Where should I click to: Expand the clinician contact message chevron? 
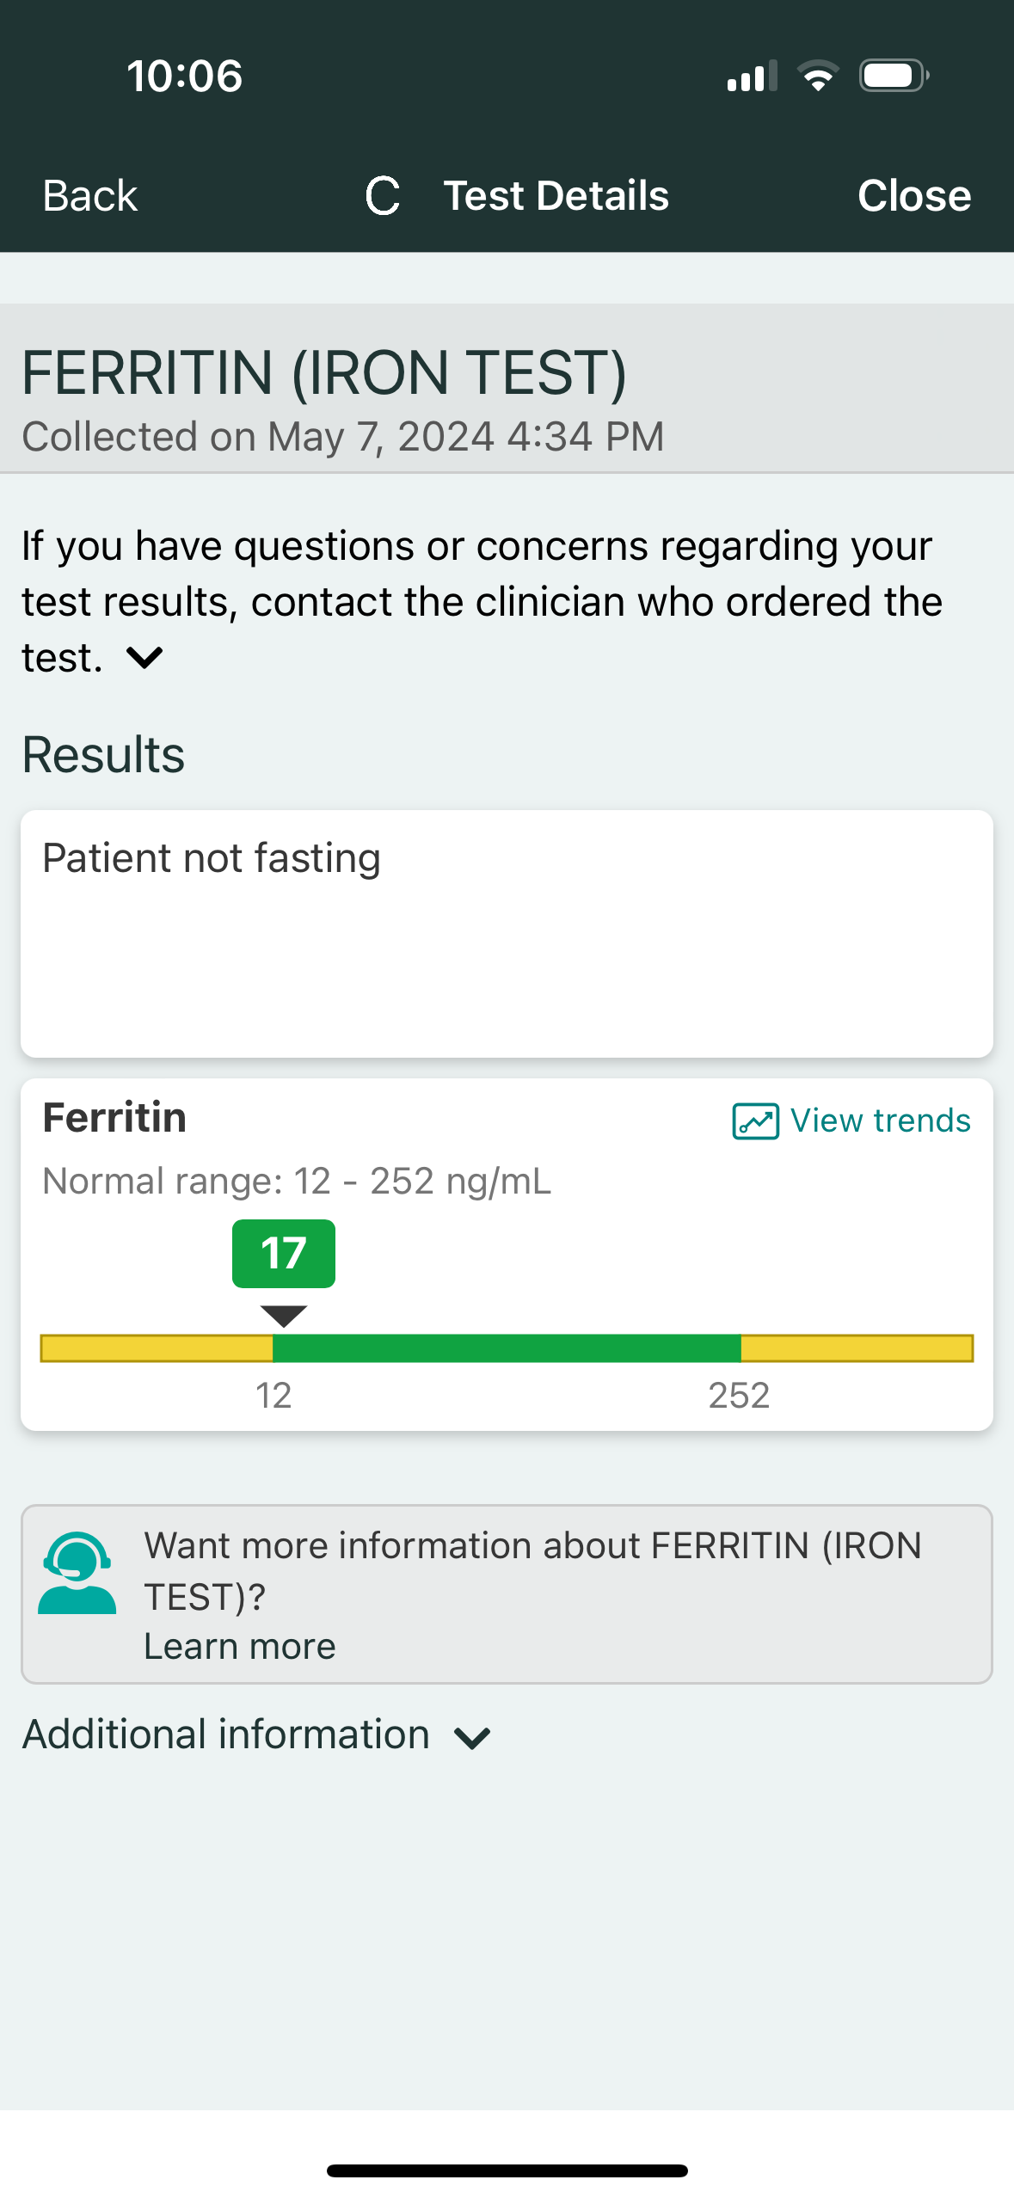pyautogui.click(x=144, y=658)
